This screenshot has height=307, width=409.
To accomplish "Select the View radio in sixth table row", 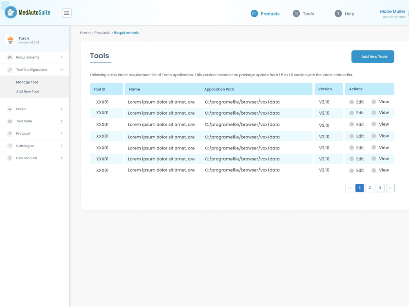I will pos(374,158).
